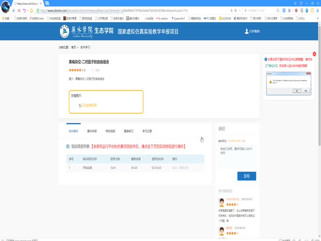Select the 学习记录 tab

coord(147,131)
